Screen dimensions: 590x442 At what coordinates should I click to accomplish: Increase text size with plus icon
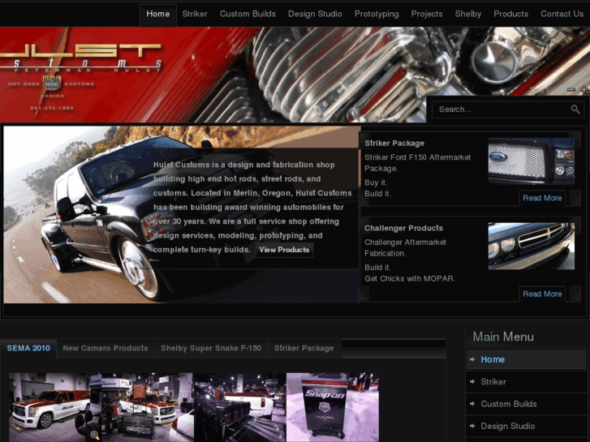pyautogui.click(x=584, y=89)
